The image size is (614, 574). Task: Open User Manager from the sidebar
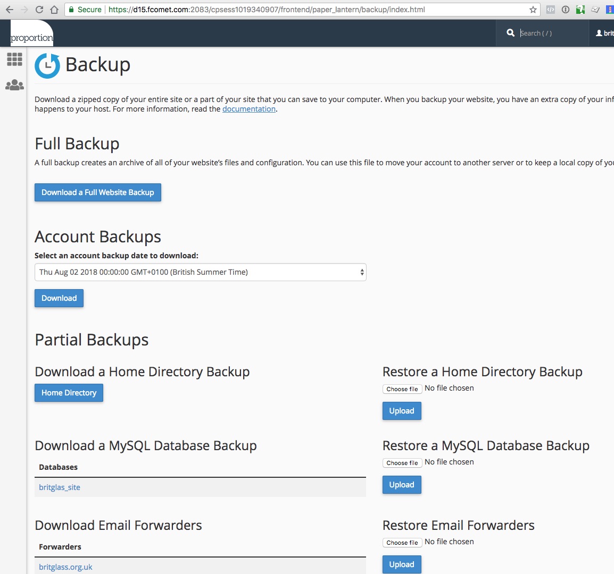[14, 85]
